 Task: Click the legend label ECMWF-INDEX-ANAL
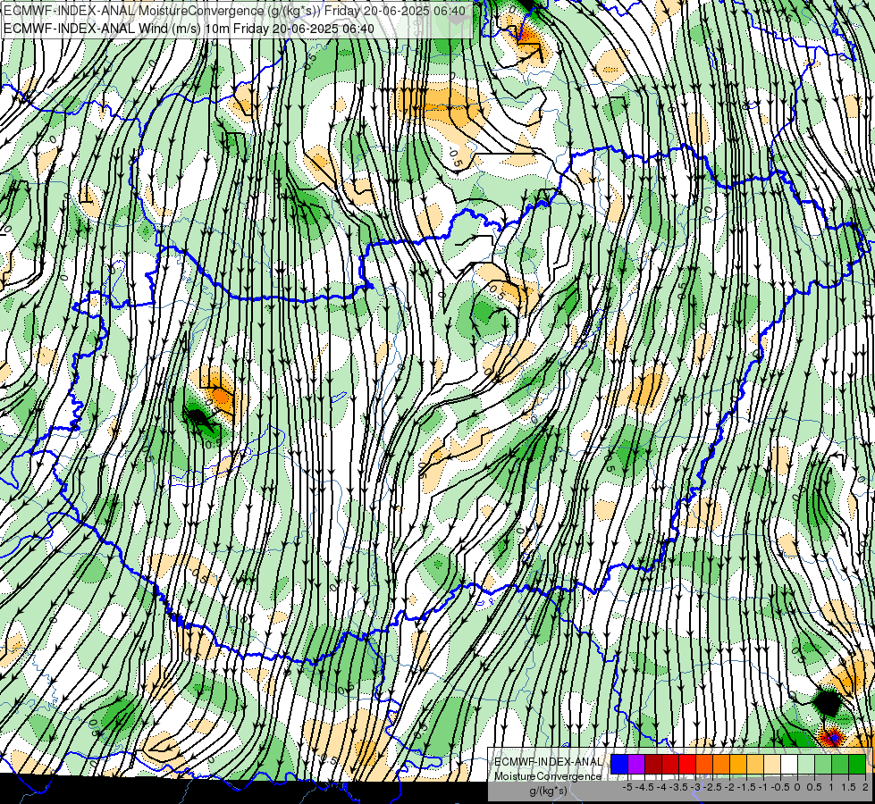pyautogui.click(x=548, y=762)
